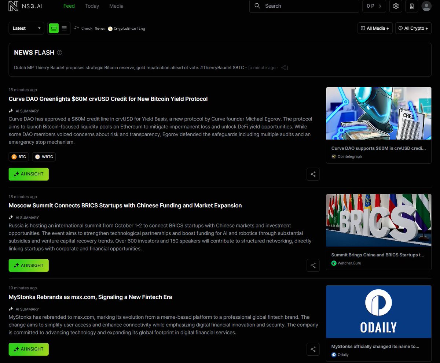Viewport: 440px width, 363px height.
Task: Click the News Flash help question icon
Action: pos(60,52)
